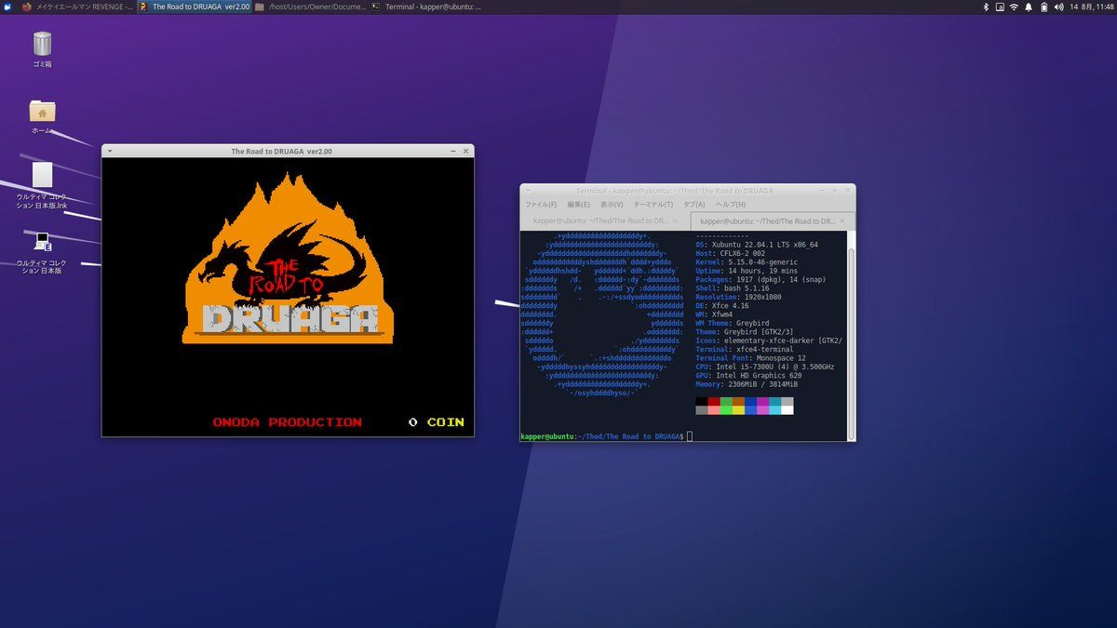Screen dimensions: 1117x628
Task: Open the ファイル(F) menu in Terminal
Action: [540, 205]
